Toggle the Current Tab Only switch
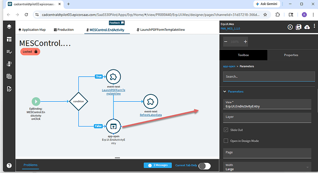318x173 pixels. [x=205, y=166]
